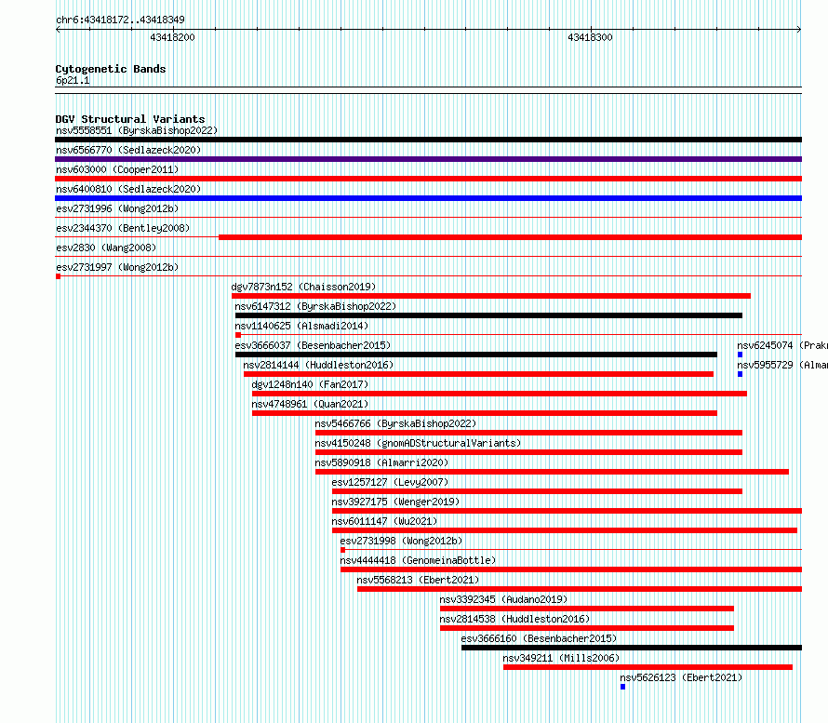This screenshot has height=723, width=828.
Task: Click the small red esv2731997 marker
Action: tap(58, 276)
